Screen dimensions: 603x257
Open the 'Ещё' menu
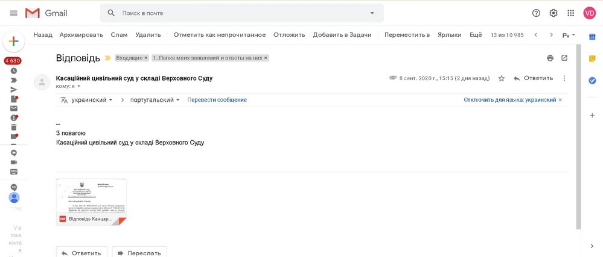tap(476, 35)
